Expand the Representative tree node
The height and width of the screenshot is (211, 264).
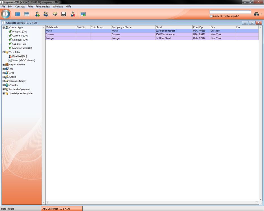(4, 64)
